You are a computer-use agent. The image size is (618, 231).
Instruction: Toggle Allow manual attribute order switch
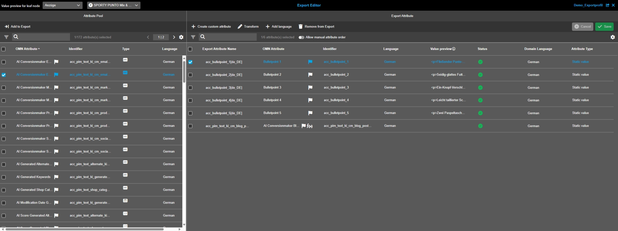pos(301,37)
